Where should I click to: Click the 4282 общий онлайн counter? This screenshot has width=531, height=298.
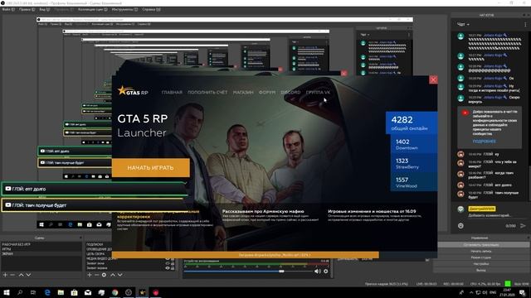click(412, 123)
